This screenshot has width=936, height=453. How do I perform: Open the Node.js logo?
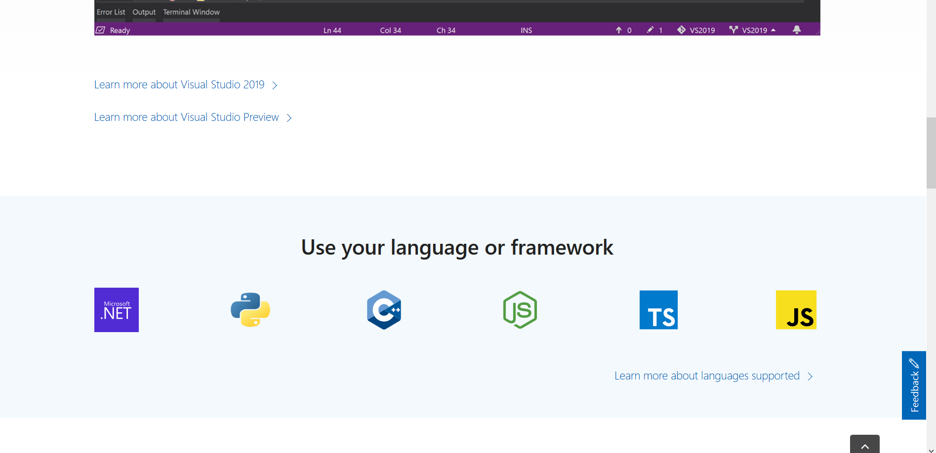(x=520, y=310)
